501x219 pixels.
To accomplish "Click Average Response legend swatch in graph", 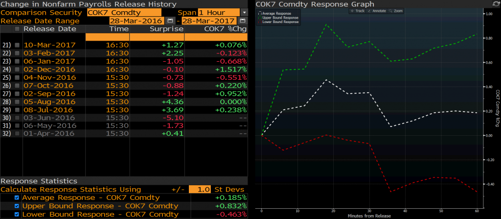I will [260, 14].
